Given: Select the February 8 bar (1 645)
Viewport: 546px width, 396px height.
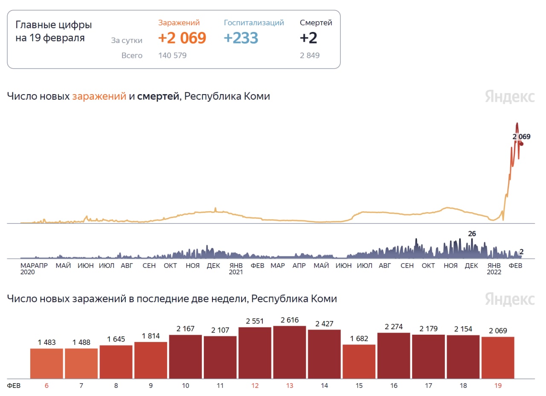Looking at the screenshot, I should (116, 362).
